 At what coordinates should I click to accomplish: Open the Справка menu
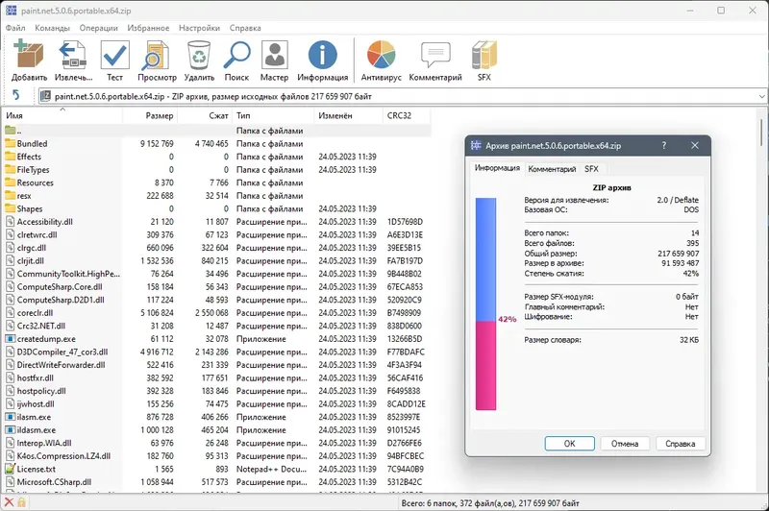(245, 28)
